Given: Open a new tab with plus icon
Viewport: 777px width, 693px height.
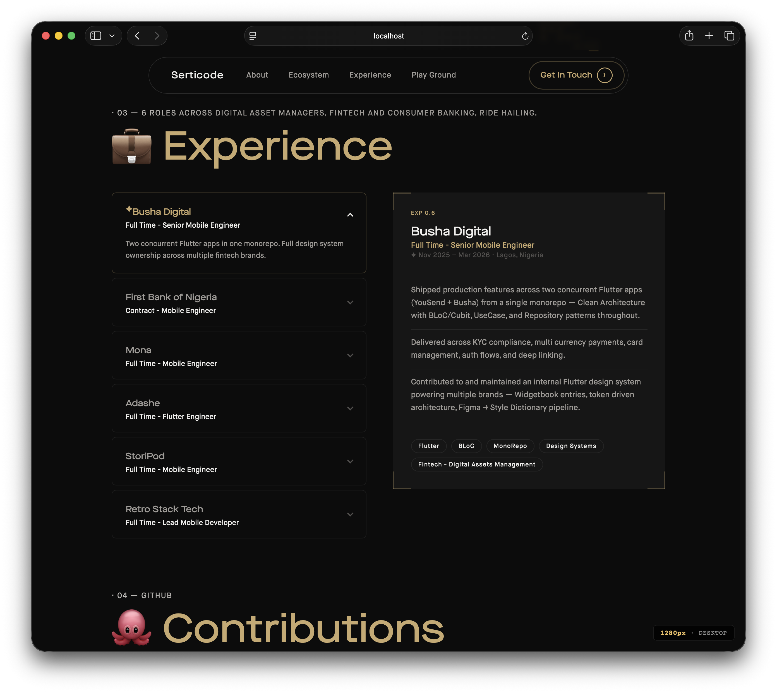Looking at the screenshot, I should 709,36.
